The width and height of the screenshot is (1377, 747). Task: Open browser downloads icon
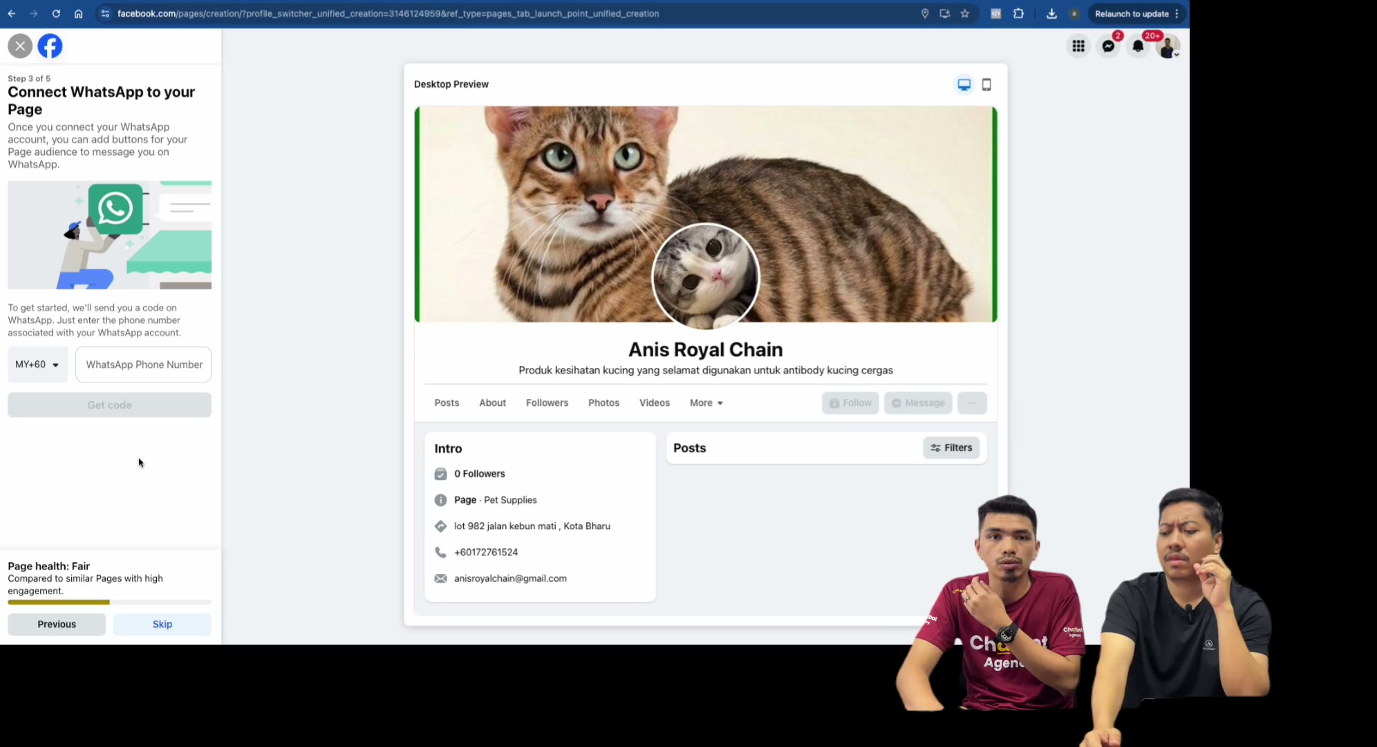[1051, 14]
